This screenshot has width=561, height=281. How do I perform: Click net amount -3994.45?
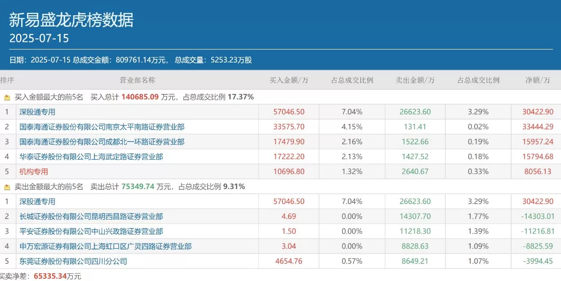[x=538, y=261]
